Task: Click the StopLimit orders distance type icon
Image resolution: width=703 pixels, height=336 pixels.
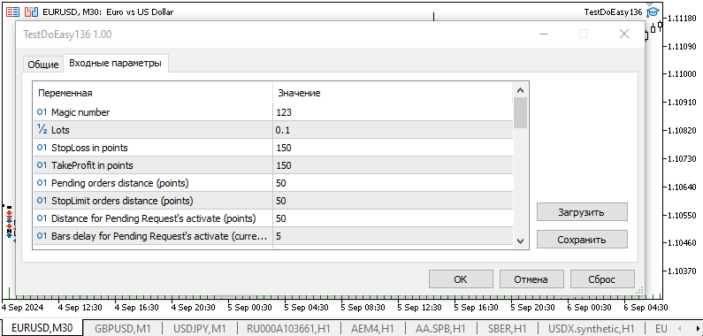Action: [x=42, y=201]
